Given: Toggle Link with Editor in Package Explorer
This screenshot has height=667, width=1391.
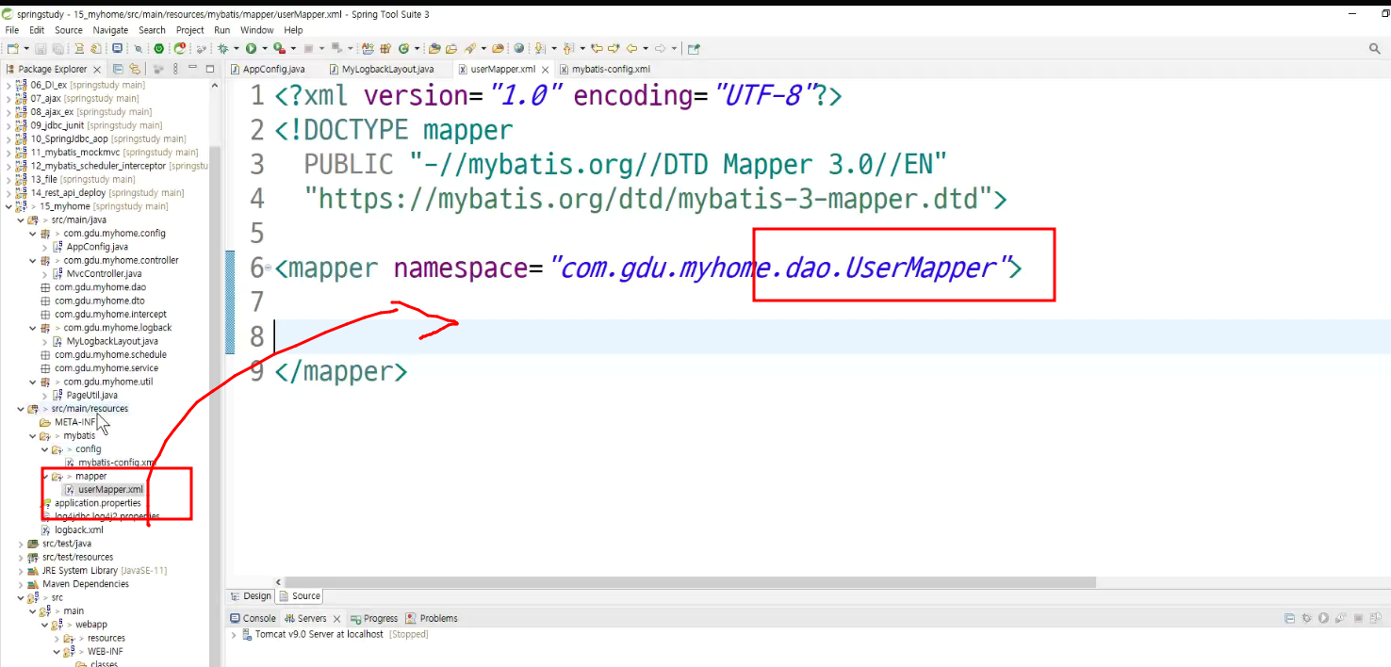Looking at the screenshot, I should click(x=135, y=69).
